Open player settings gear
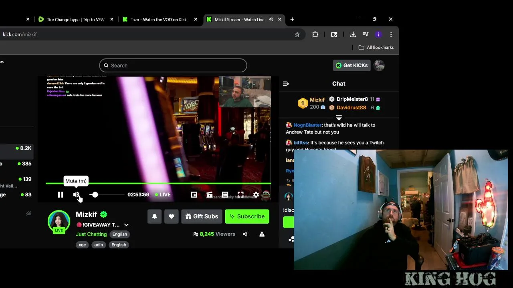This screenshot has height=288, width=513. tap(256, 195)
